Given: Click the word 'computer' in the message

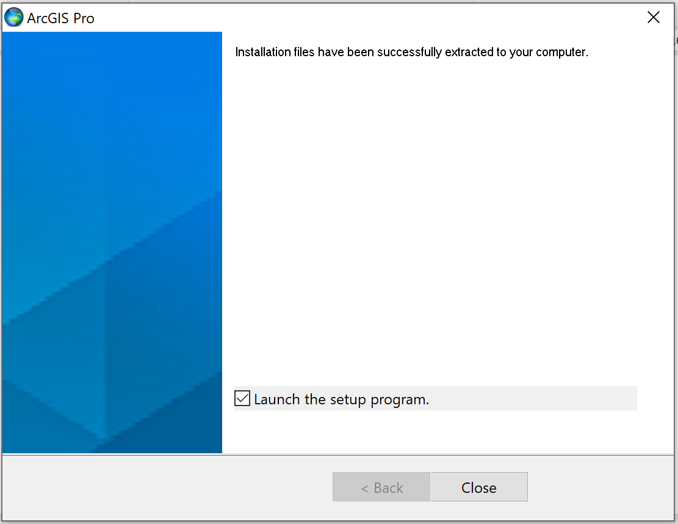Looking at the screenshot, I should 560,53.
